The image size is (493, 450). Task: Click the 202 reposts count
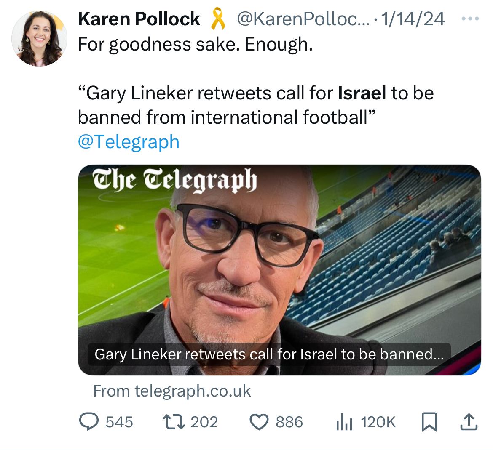click(204, 422)
